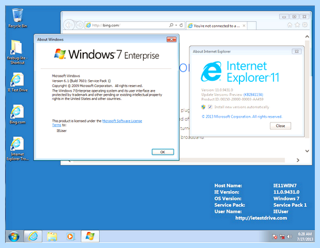Close the About Internet Explorer dialog via X
This screenshot has width=320, height=248.
click(x=297, y=51)
